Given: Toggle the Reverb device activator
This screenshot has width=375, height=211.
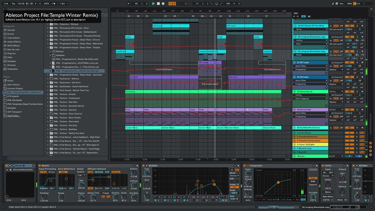Looking at the screenshot, I should pyautogui.click(x=40, y=166).
